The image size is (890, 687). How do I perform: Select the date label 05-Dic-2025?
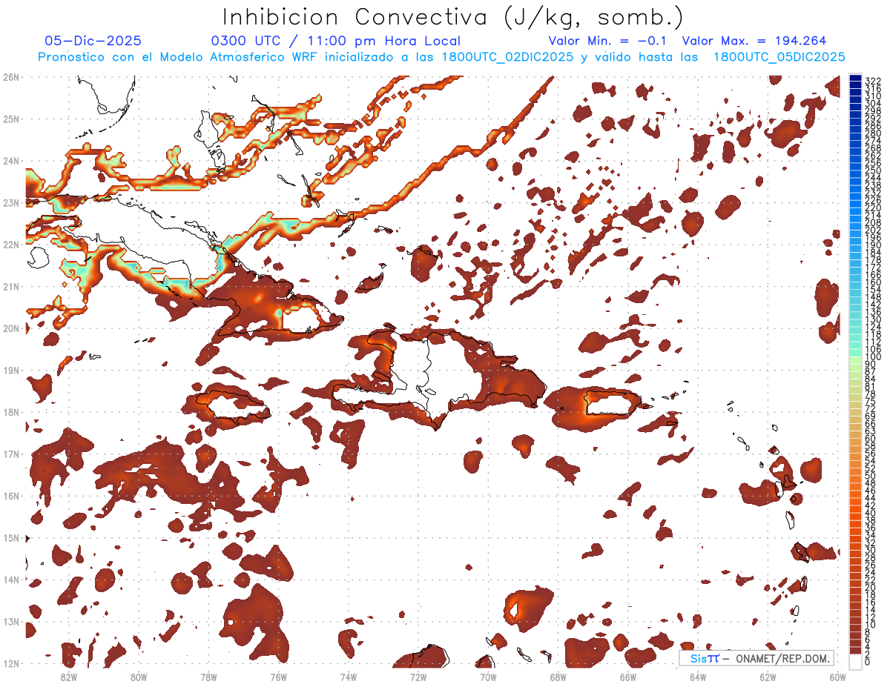point(93,42)
